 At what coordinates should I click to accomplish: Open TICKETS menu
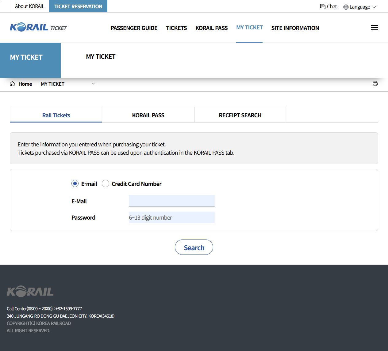click(x=176, y=28)
